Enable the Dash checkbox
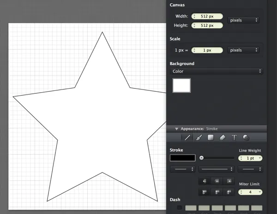The height and width of the screenshot is (214, 277). point(180,208)
